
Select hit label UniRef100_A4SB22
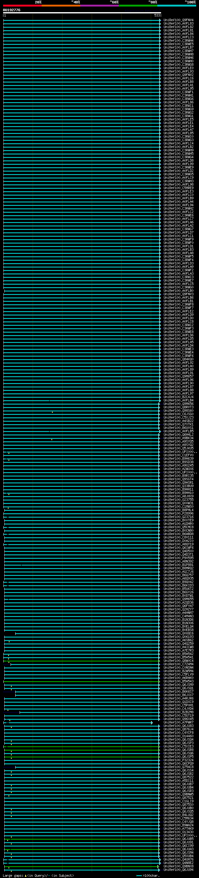[x=178, y=421]
